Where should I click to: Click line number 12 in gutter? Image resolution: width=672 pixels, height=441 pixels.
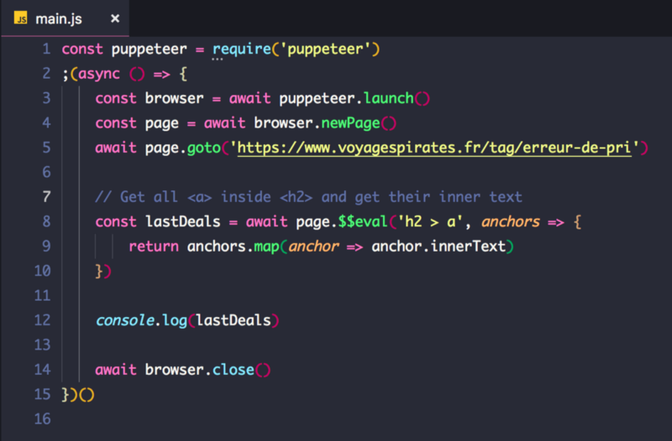coord(43,320)
